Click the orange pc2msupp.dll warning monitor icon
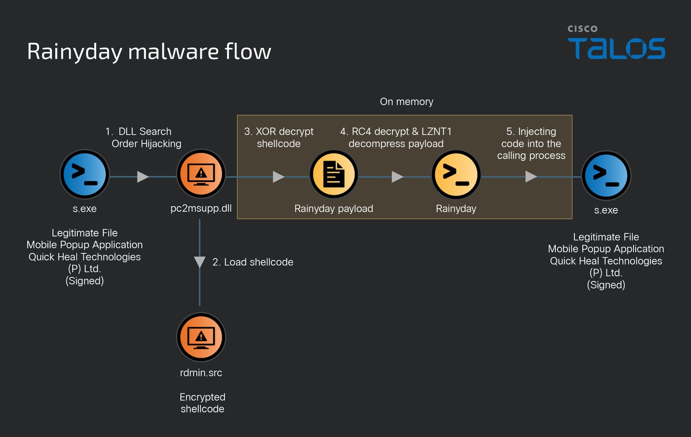The image size is (691, 437). point(201,174)
